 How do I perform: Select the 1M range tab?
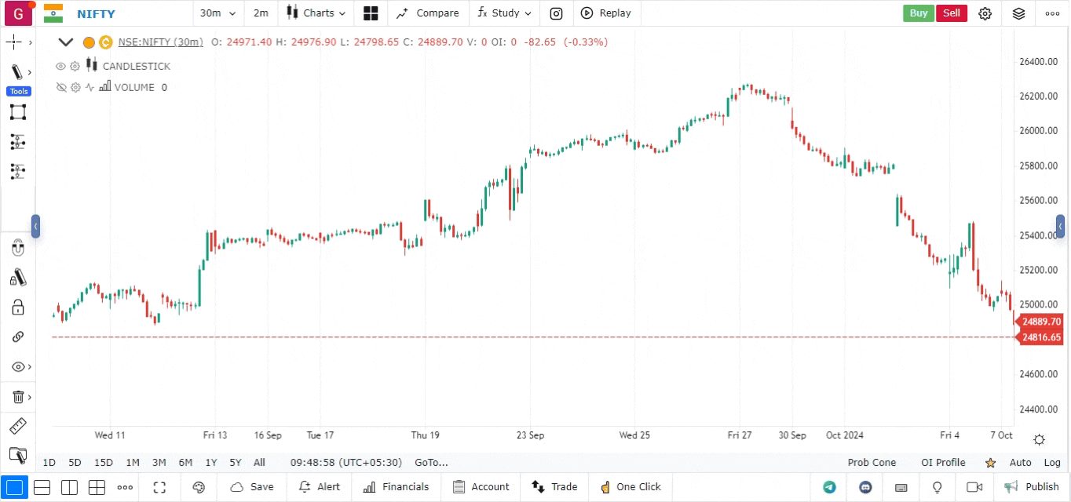tap(132, 463)
